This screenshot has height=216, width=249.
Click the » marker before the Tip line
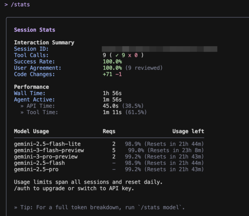coord(16,207)
